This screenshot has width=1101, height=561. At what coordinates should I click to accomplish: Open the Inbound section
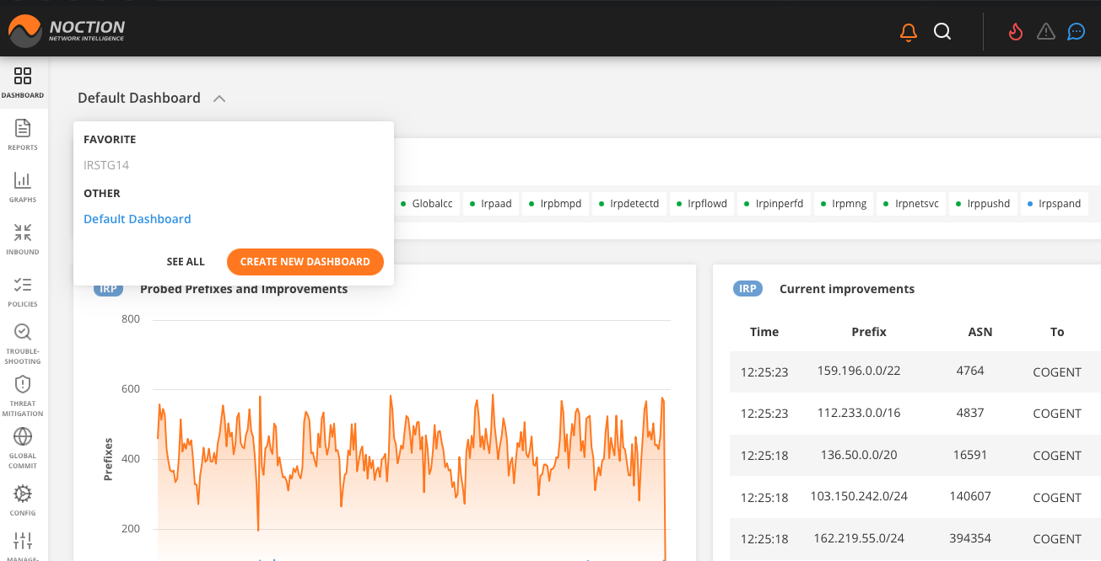[x=23, y=238]
